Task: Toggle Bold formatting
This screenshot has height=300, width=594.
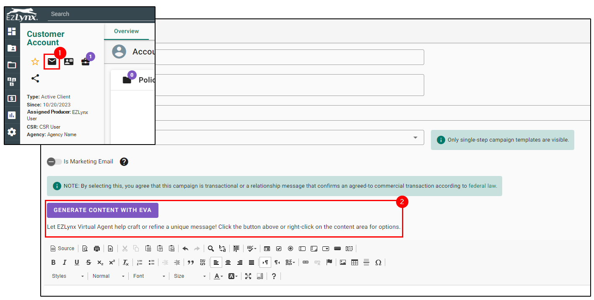Action: click(53, 262)
